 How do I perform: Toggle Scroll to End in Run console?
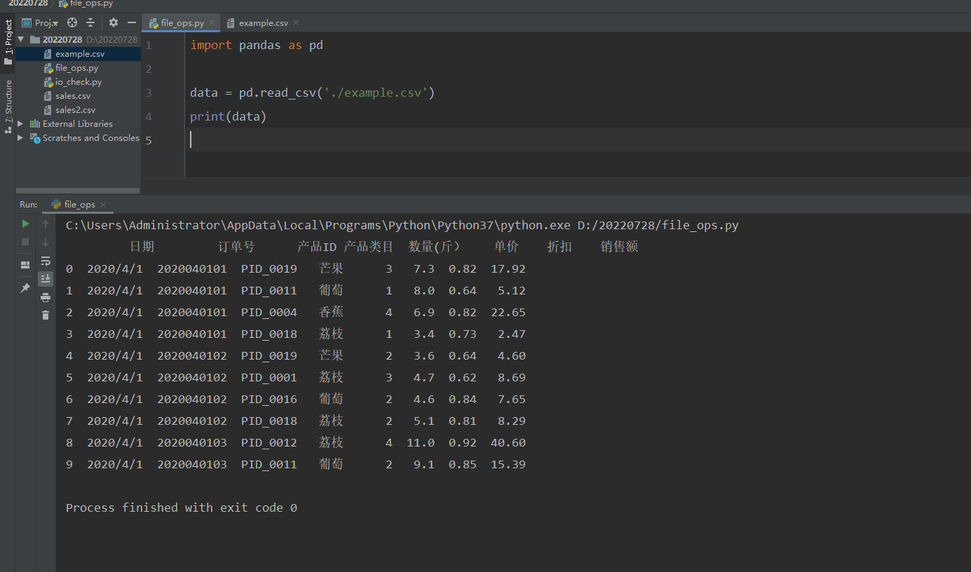click(46, 279)
